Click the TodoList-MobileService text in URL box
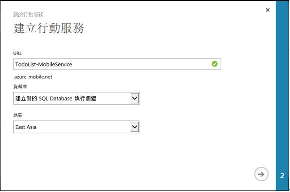 (x=44, y=64)
